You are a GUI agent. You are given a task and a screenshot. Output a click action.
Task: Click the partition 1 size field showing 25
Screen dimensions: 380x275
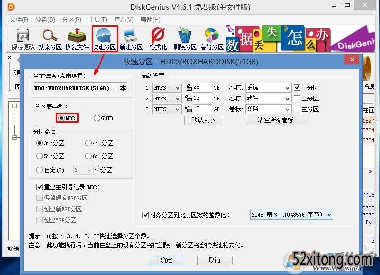(x=203, y=87)
